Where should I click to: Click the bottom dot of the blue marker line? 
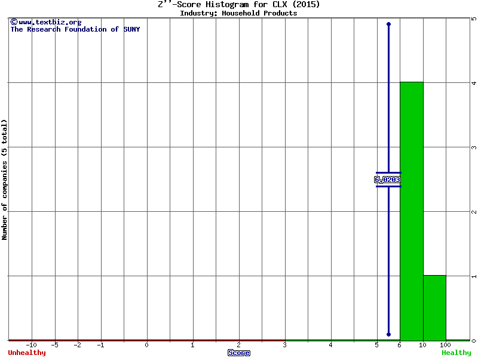[x=389, y=335]
